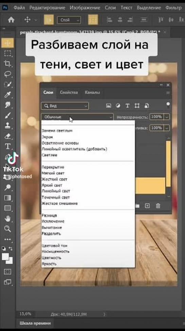Toggle Quick Mask mode icon
The height and width of the screenshot is (331, 185).
coord(7,272)
